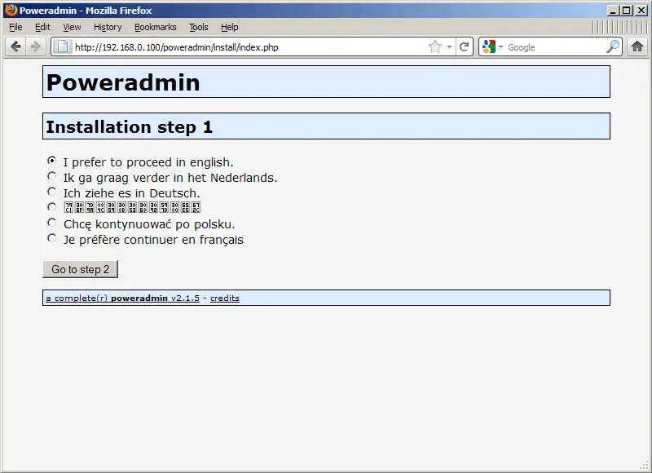Select the radio button with unrendered glyph text

[51, 207]
